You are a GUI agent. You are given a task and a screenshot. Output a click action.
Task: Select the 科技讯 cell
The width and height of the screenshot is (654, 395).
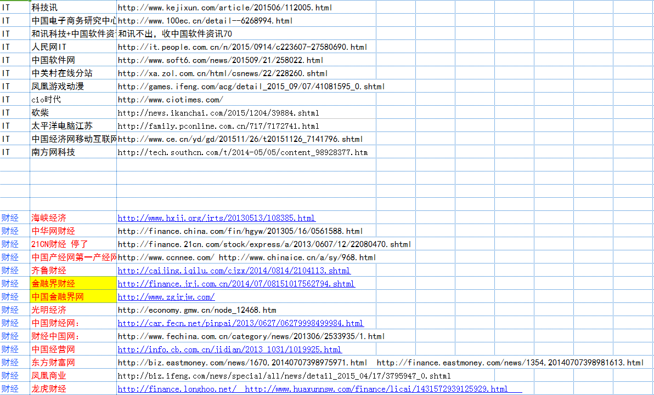(74, 7)
